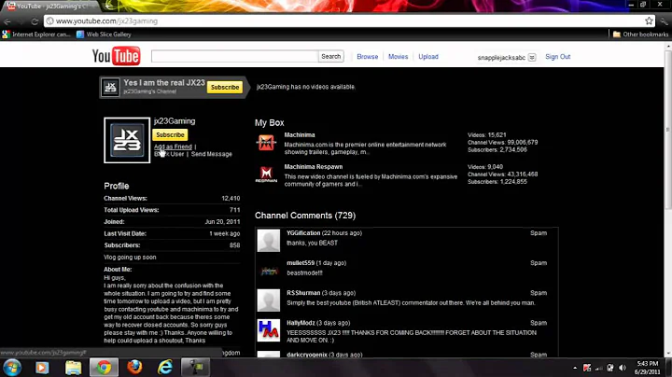The image size is (672, 377).
Task: Click the browser back arrow
Action: pos(7,21)
